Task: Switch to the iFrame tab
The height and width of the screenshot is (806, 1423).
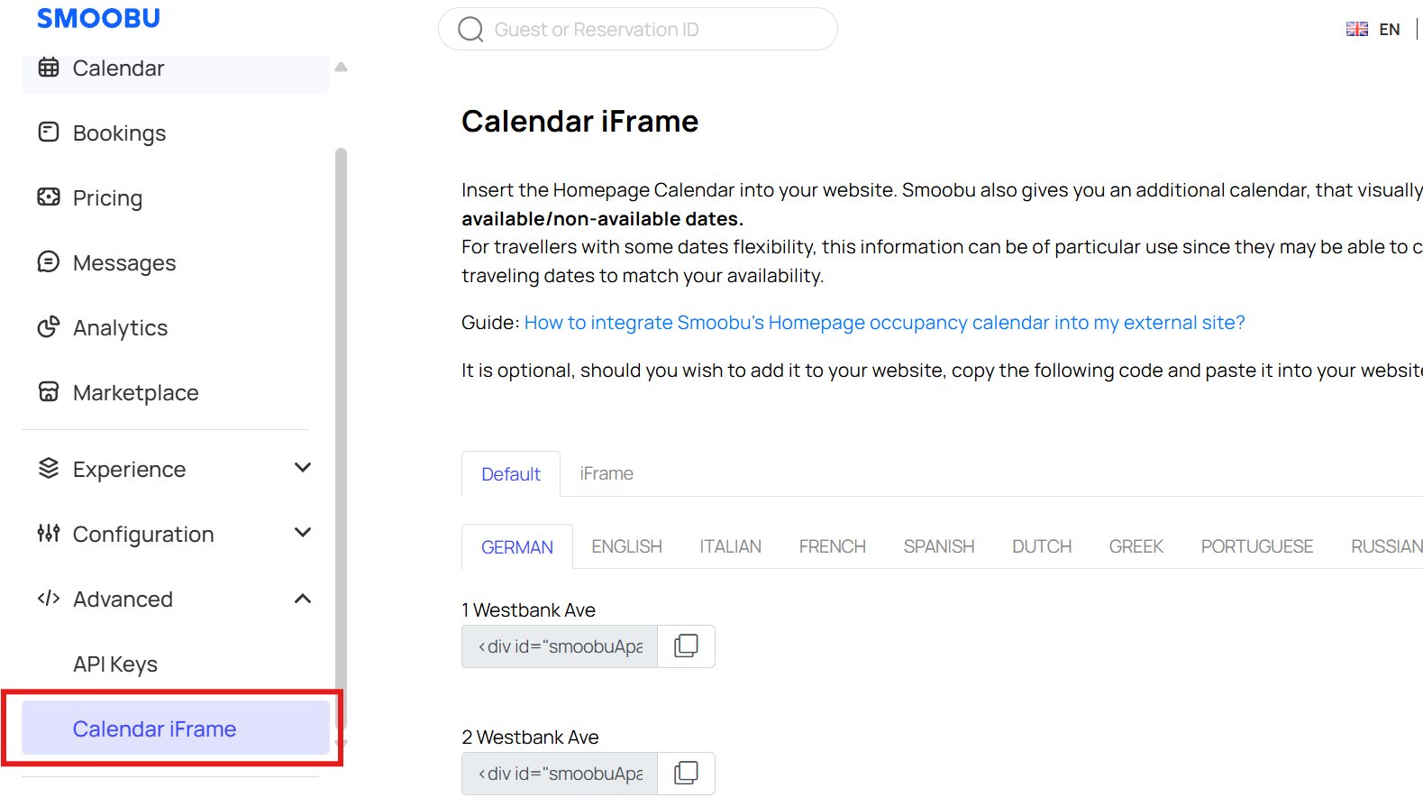Action: tap(607, 473)
